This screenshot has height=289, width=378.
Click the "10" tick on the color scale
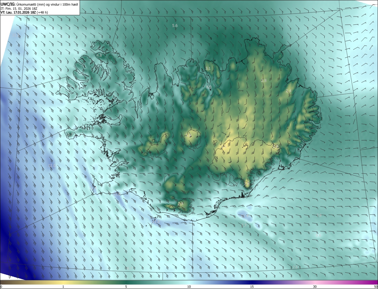point(189,287)
